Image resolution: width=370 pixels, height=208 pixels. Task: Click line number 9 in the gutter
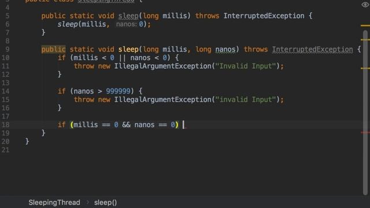coord(8,49)
